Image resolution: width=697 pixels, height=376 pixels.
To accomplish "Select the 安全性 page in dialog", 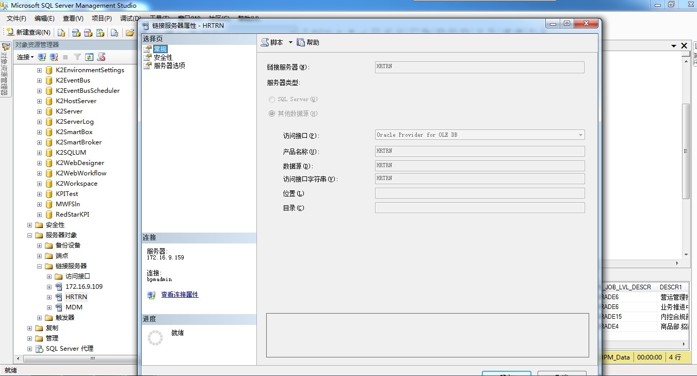I will click(163, 57).
